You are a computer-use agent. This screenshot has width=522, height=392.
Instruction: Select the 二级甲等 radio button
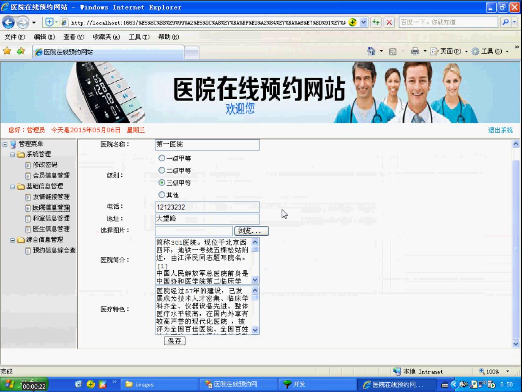161,171
